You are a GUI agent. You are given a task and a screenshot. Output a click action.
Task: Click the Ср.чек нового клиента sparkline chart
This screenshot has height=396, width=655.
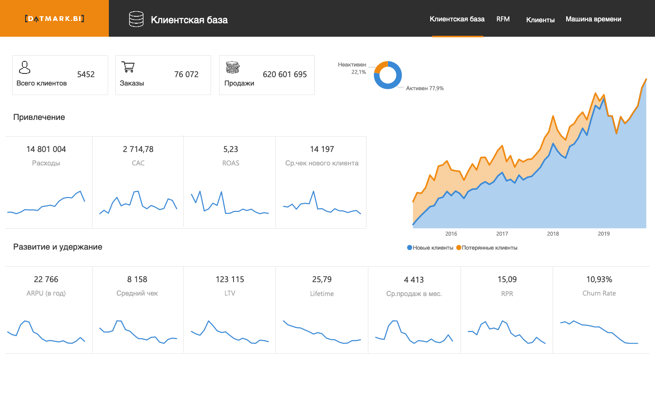click(x=322, y=202)
